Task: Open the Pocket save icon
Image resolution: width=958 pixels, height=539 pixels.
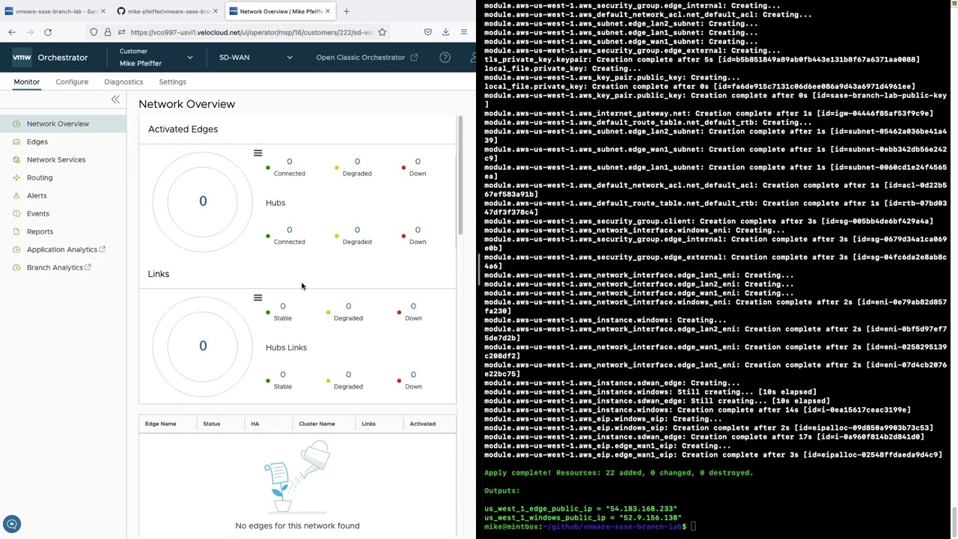Action: (428, 32)
